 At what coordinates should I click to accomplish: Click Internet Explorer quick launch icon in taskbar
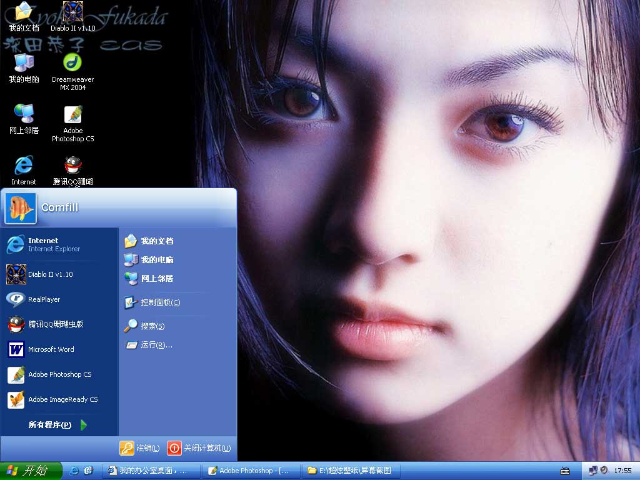pos(74,471)
